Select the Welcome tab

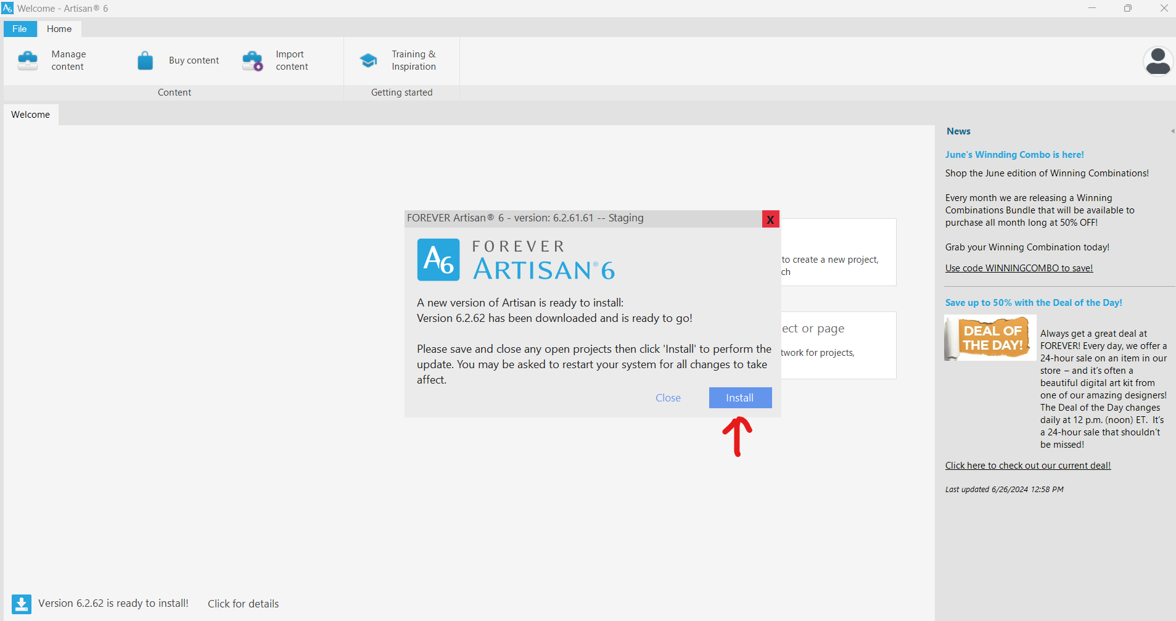pyautogui.click(x=31, y=115)
